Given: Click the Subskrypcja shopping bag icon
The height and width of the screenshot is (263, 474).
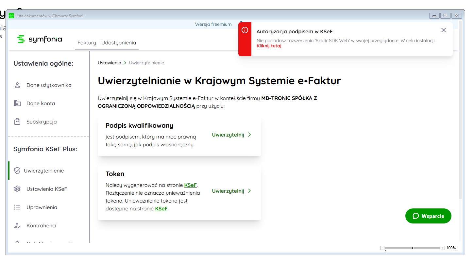Looking at the screenshot, I should 18,122.
